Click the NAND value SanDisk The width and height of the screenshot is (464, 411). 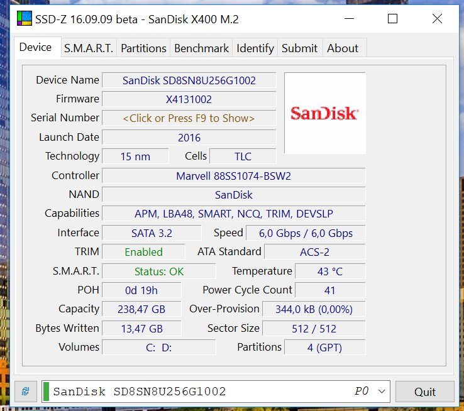(x=234, y=195)
